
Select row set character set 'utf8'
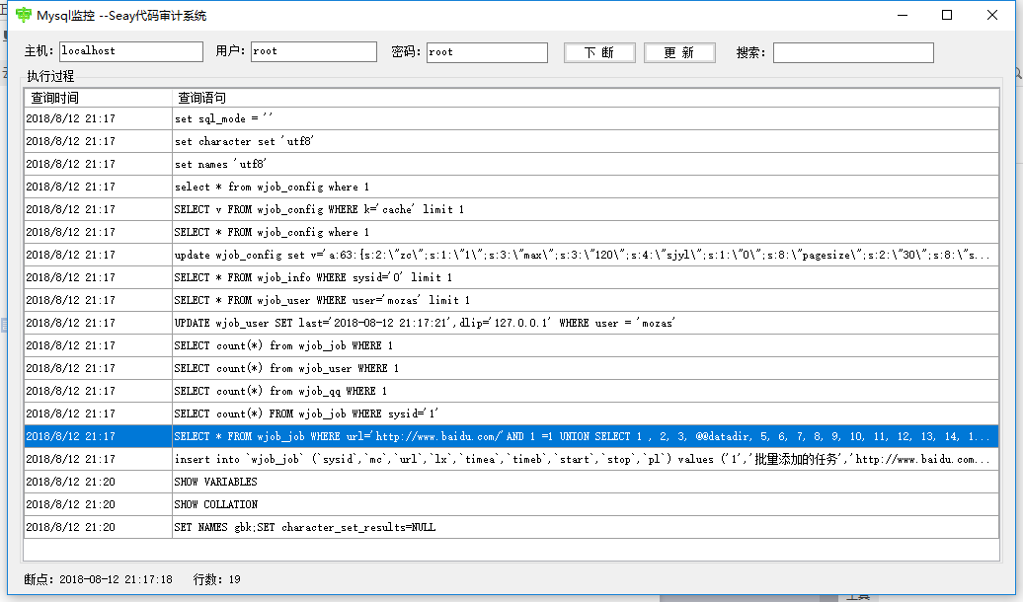(511, 141)
